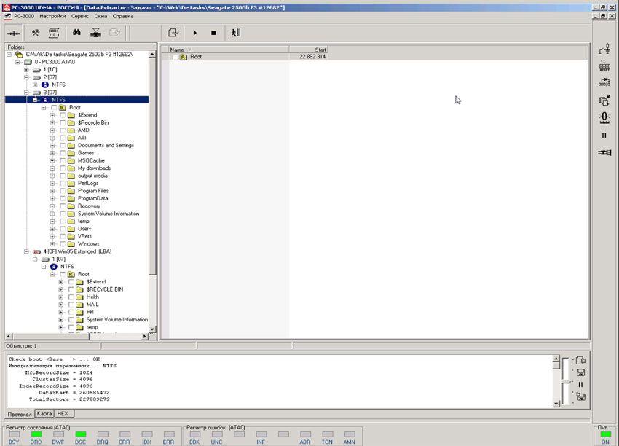Toggle the checkbox for the Windows folder
Viewport: 619px width, 446px height.
pos(63,244)
